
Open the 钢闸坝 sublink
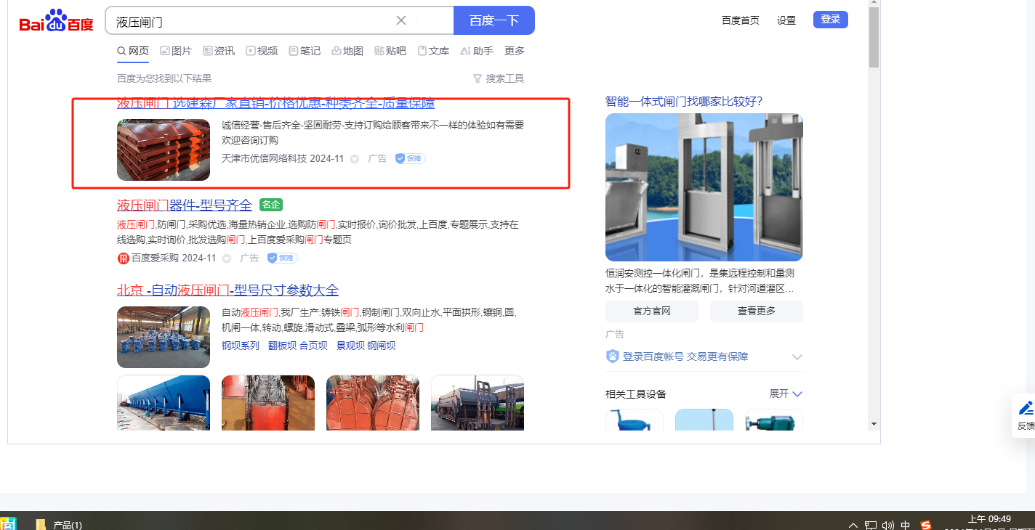click(x=382, y=346)
